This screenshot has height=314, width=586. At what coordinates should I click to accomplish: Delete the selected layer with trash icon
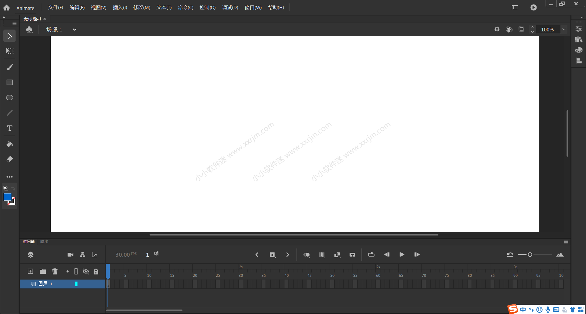pos(55,271)
